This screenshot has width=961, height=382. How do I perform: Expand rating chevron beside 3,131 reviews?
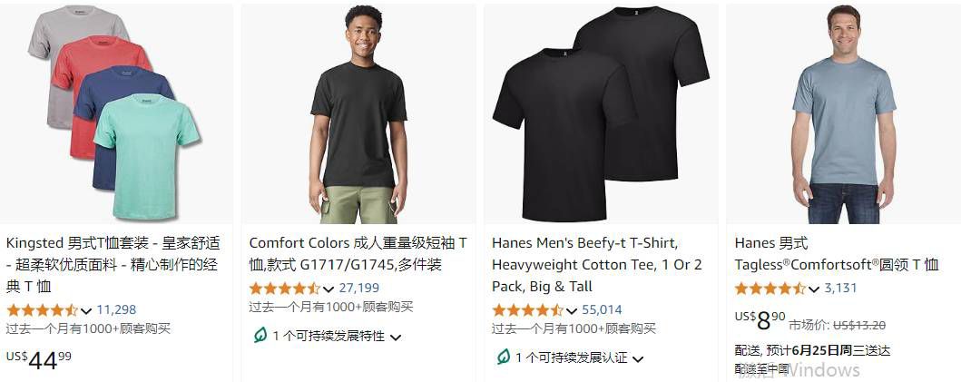(x=814, y=289)
